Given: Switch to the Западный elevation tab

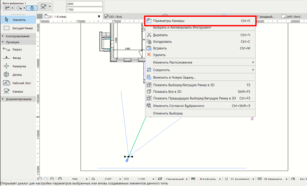Looking at the screenshot, I should coord(267,17).
